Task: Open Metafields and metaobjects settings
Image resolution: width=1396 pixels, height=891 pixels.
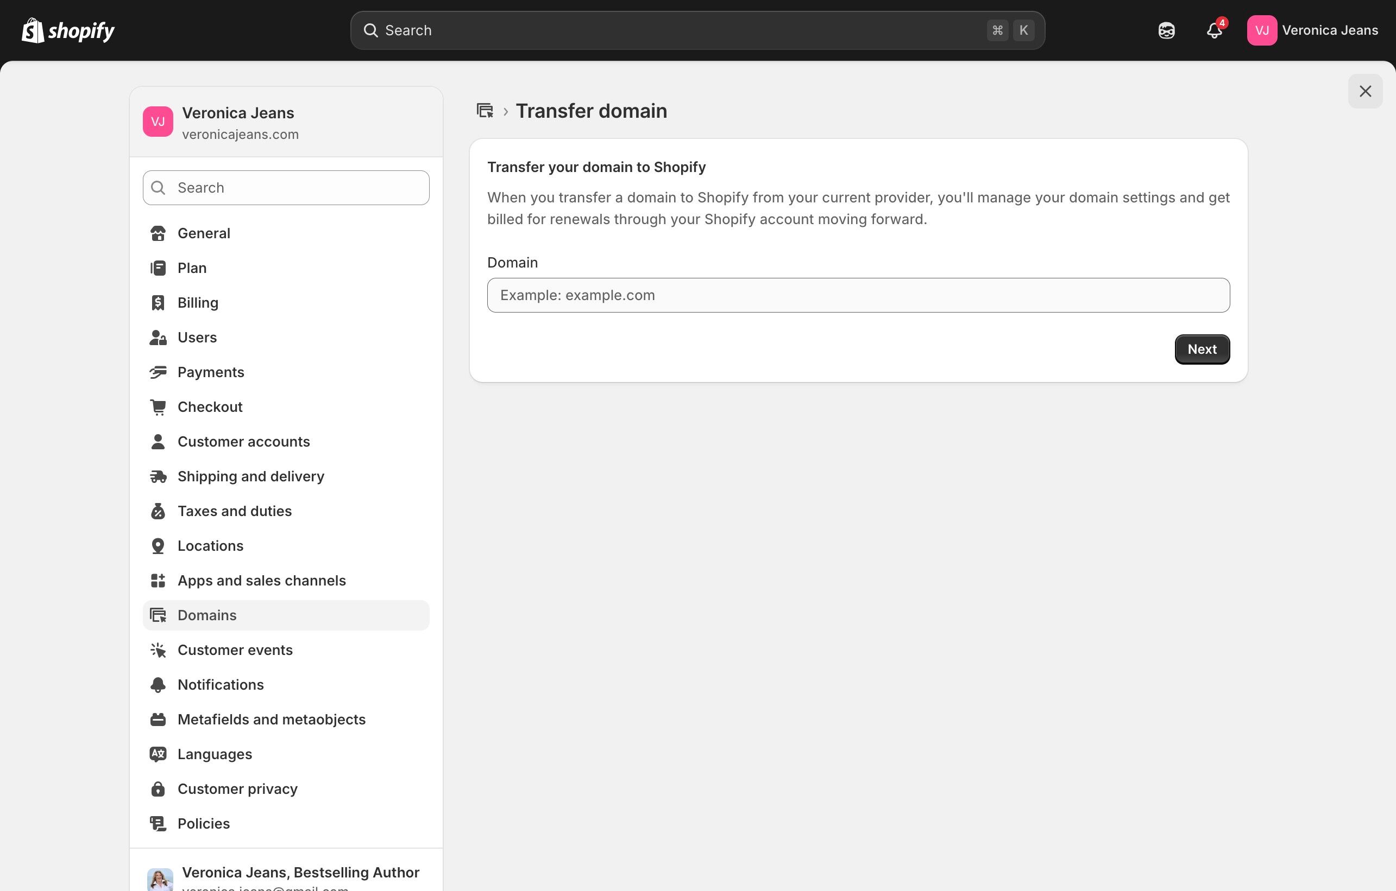Action: coord(271,719)
